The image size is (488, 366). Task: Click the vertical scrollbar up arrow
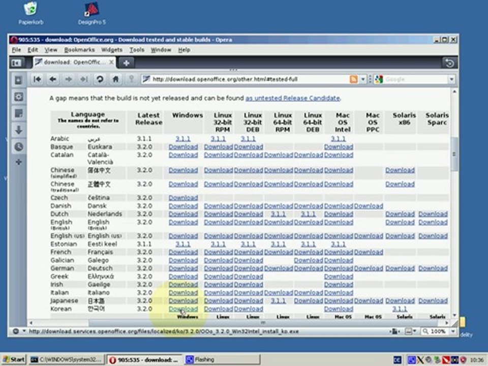click(454, 91)
